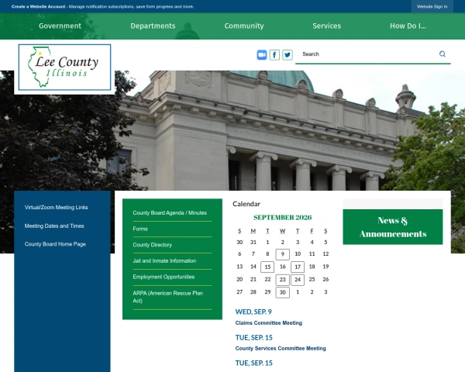
Task: Open Meeting Dates and Times link
Action: tap(54, 226)
